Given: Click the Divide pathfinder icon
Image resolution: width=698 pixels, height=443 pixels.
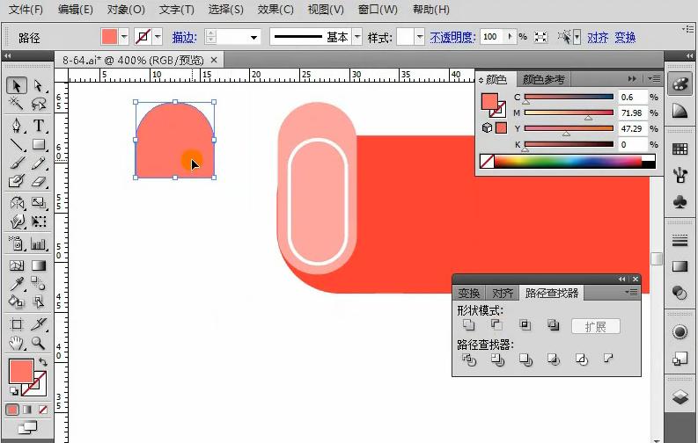Looking at the screenshot, I should (469, 359).
